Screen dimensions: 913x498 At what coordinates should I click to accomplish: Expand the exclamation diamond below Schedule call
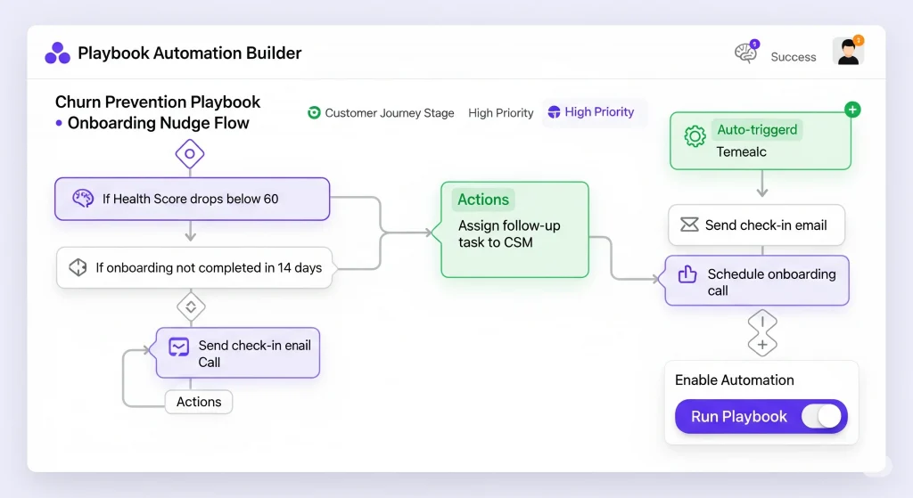pyautogui.click(x=761, y=322)
